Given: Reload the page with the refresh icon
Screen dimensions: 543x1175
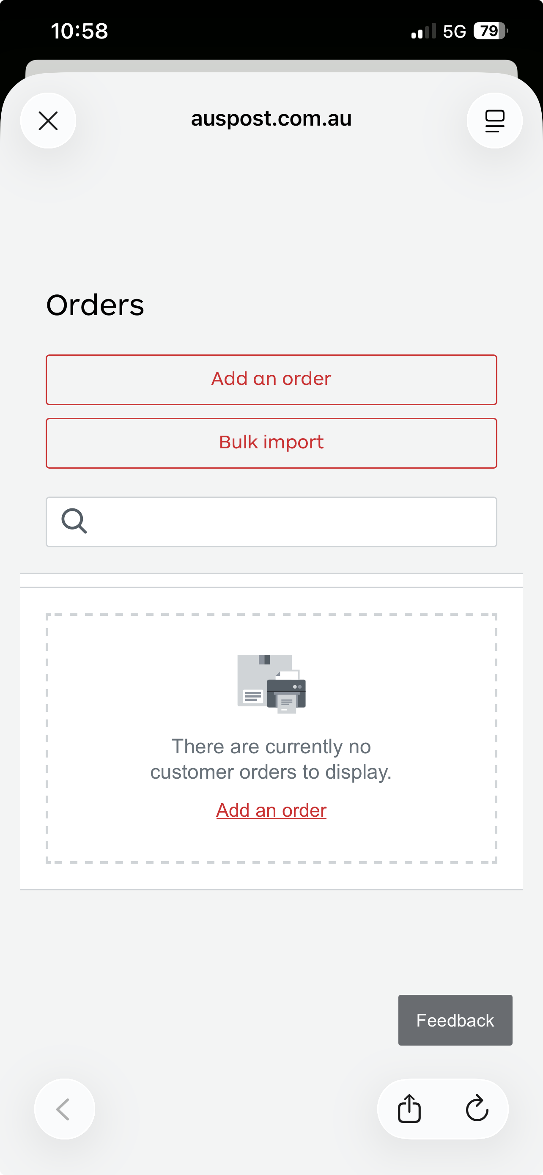Looking at the screenshot, I should click(477, 1109).
